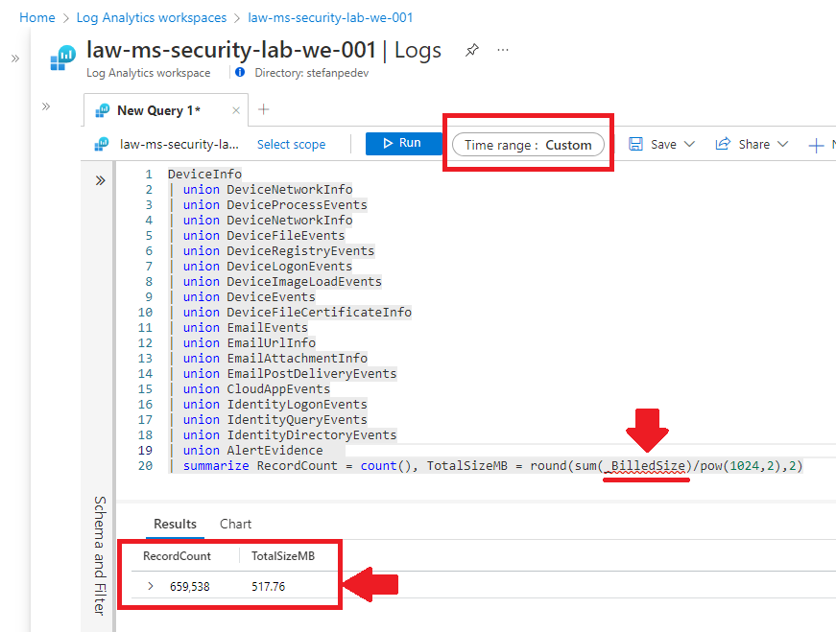Click summarize keyword on line 20

coord(216,466)
